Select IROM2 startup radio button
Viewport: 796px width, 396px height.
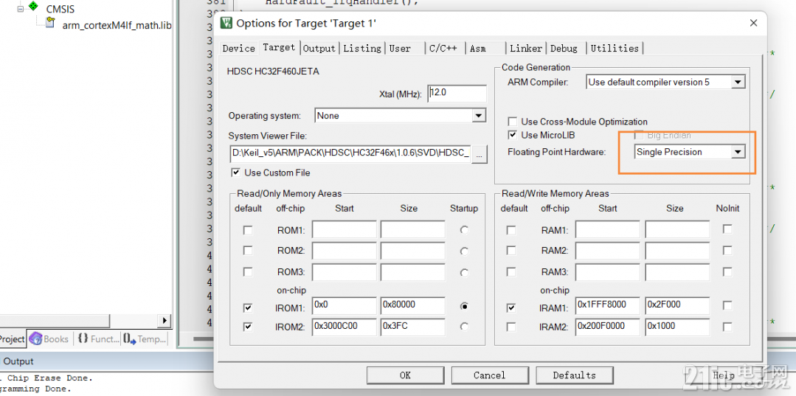click(x=464, y=327)
